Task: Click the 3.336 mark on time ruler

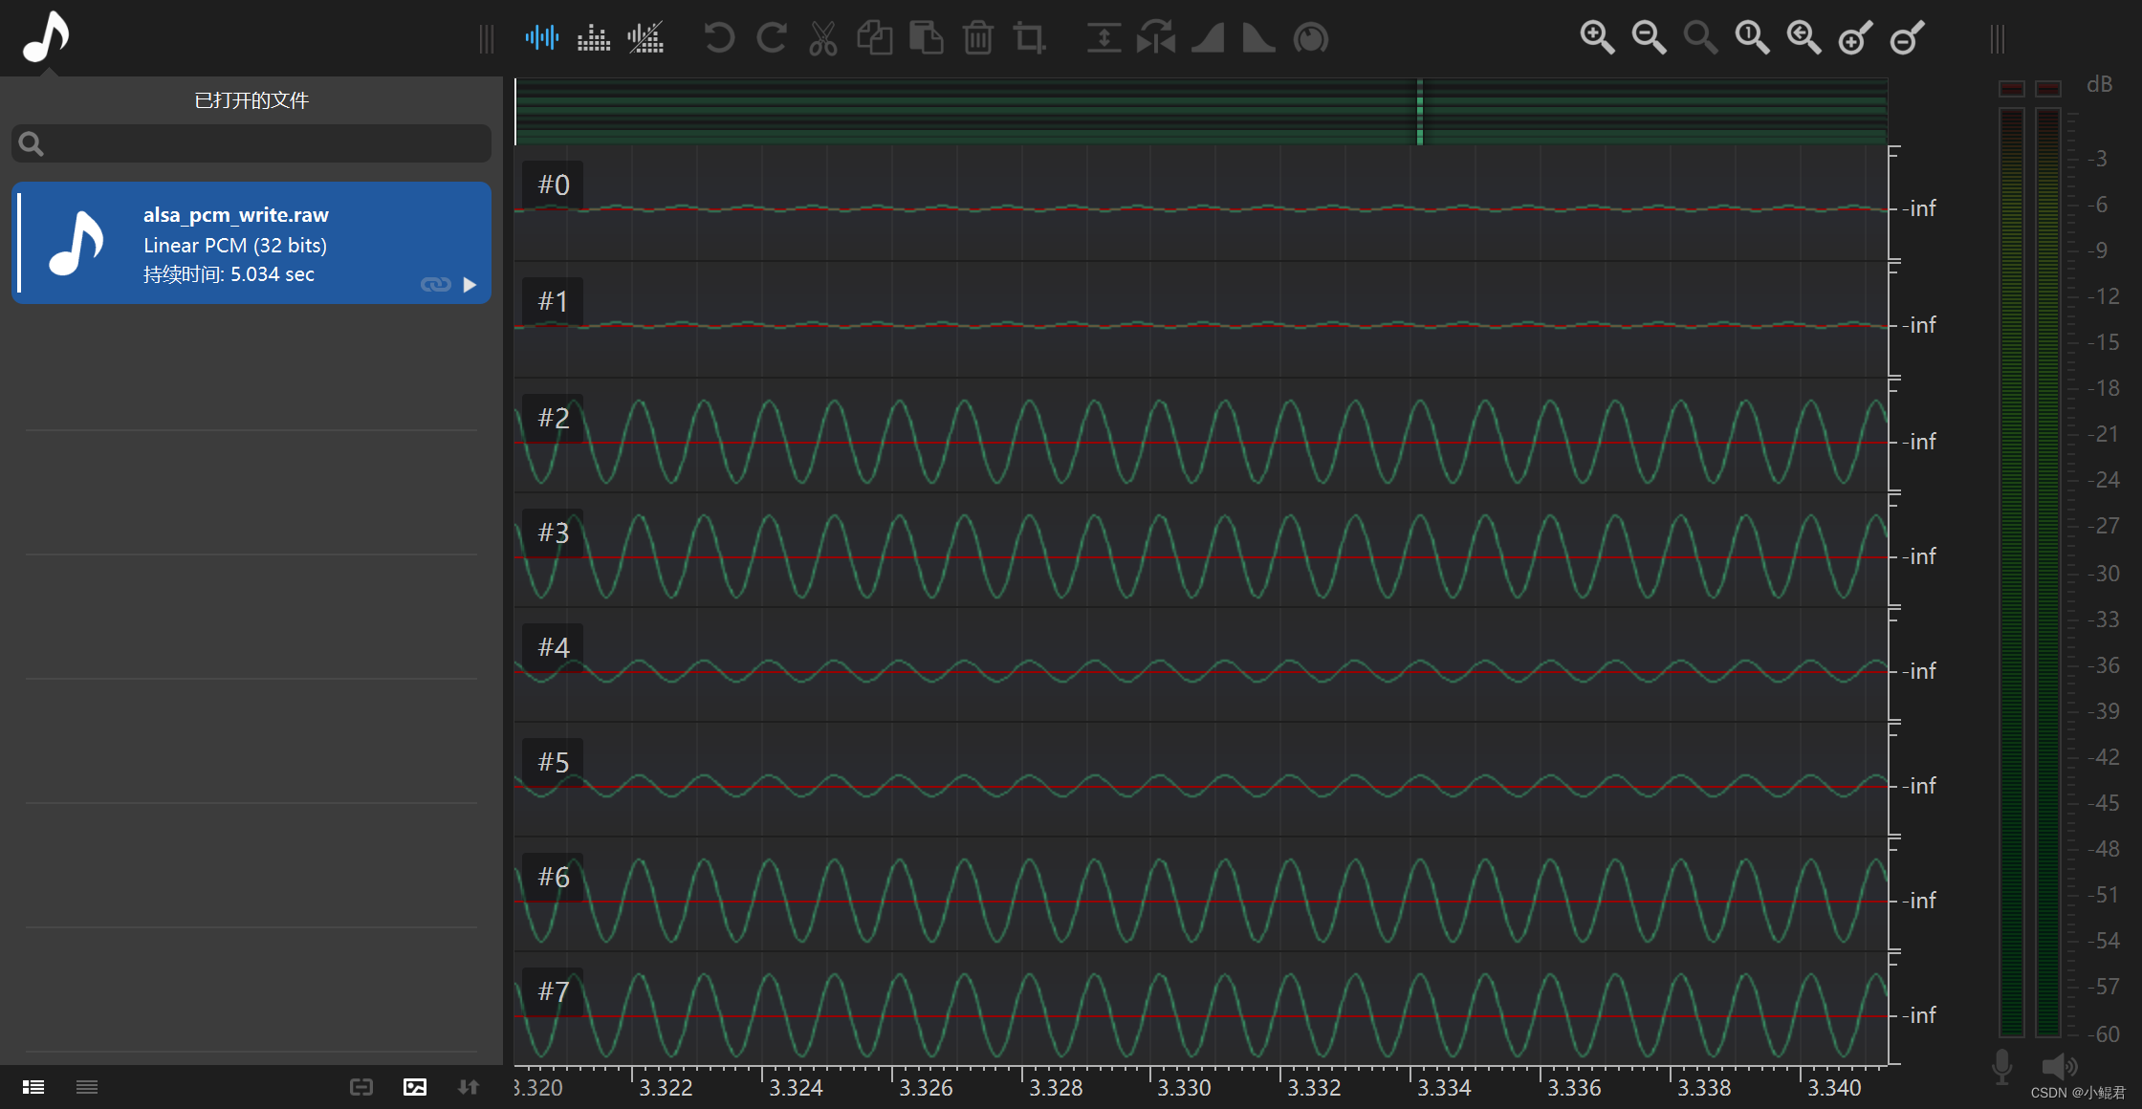Action: pos(1574,1088)
